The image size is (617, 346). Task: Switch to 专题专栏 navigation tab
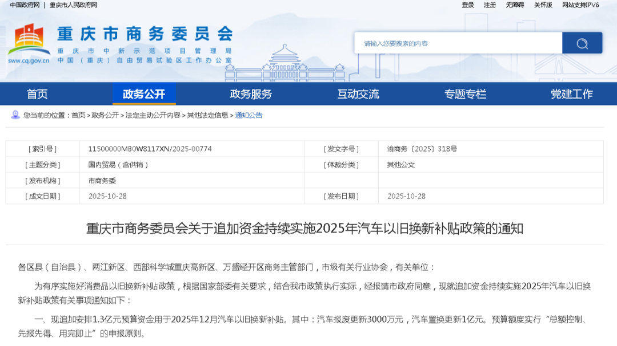pyautogui.click(x=465, y=94)
